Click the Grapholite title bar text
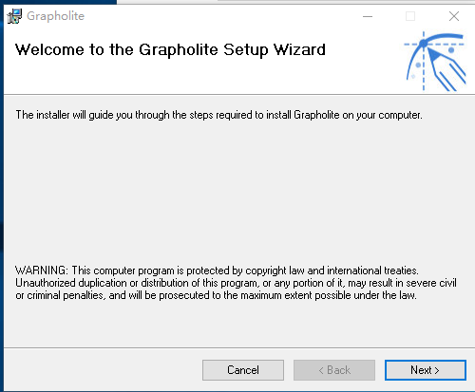 point(55,16)
